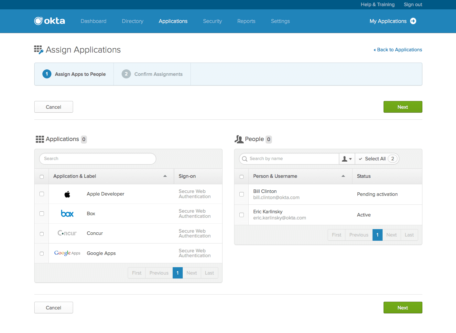Screen dimensions: 456x333
Task: Check the Apple Developer checkbox
Action: tap(42, 194)
